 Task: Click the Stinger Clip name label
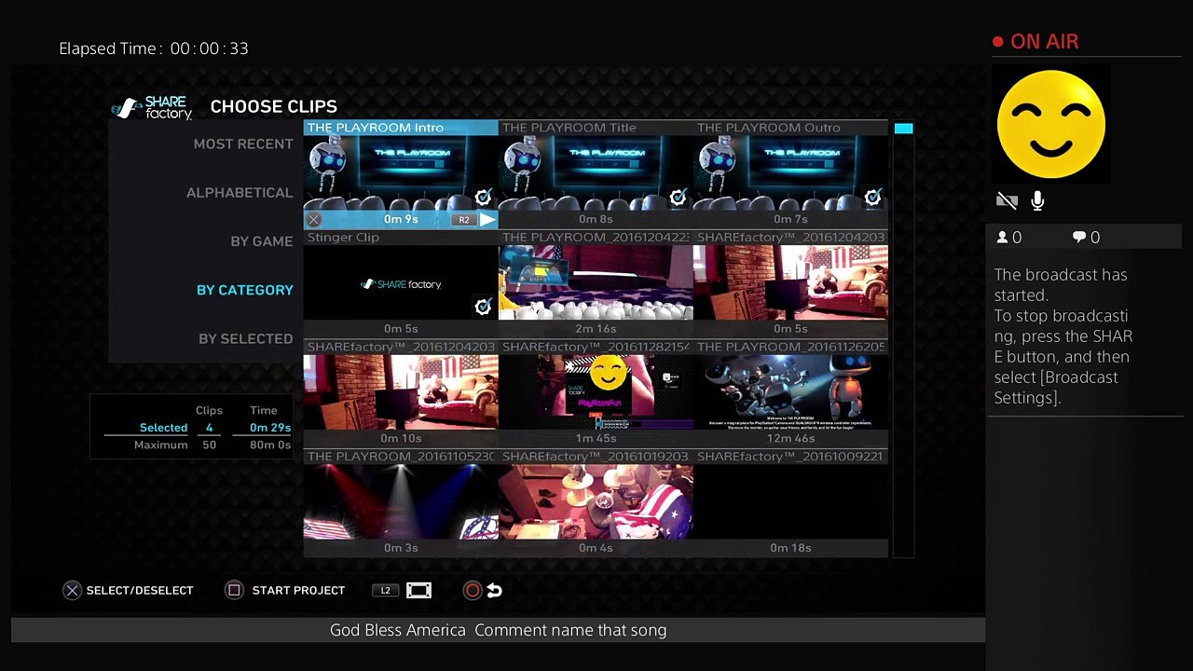click(344, 238)
